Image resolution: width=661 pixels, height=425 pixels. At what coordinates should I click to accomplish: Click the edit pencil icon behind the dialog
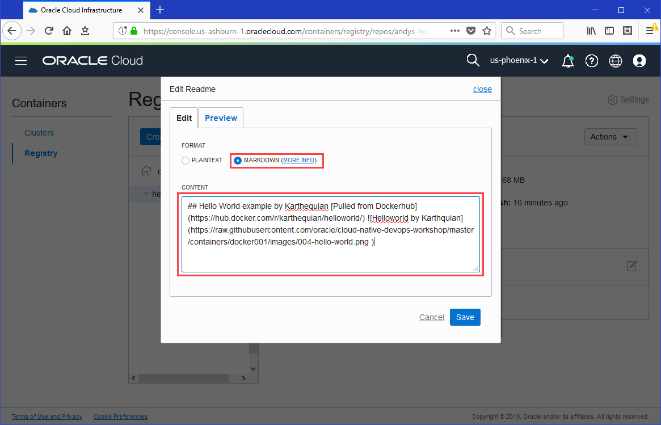[631, 266]
